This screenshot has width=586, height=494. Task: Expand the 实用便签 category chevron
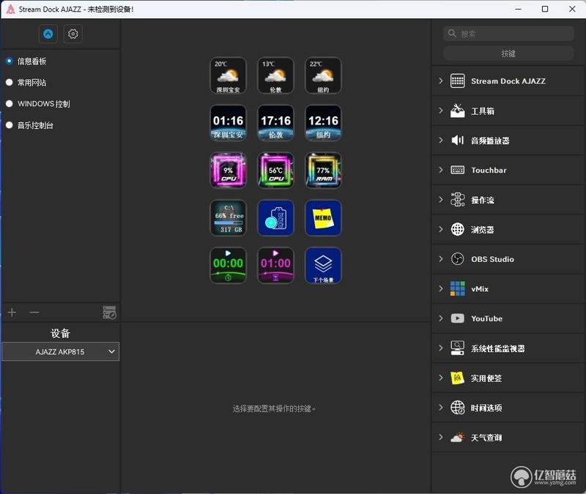point(441,378)
